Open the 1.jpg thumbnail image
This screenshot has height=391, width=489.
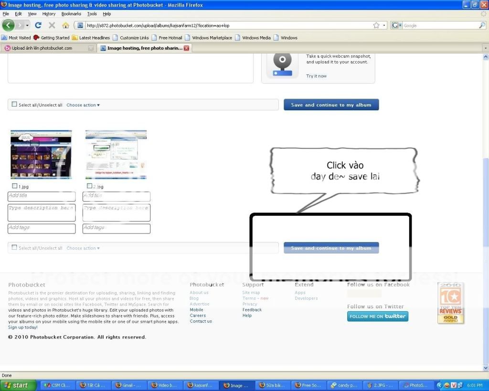tap(41, 154)
